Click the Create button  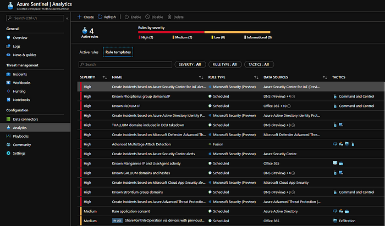[85, 17]
